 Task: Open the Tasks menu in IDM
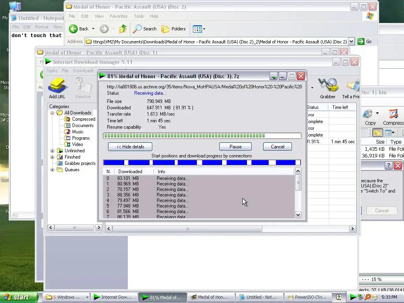coord(52,71)
